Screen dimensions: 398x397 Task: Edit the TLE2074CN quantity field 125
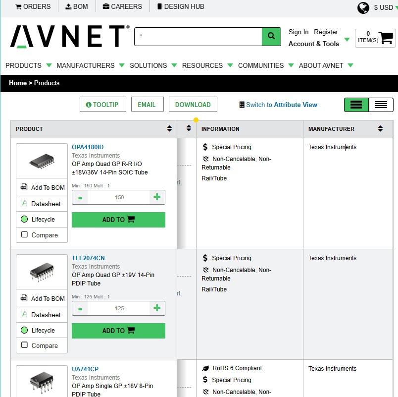(119, 309)
